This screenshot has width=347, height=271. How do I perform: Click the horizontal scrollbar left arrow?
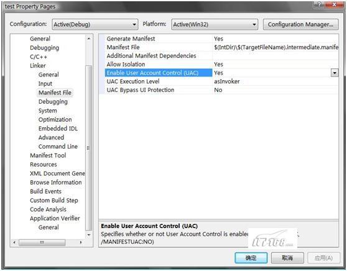coord(14,242)
